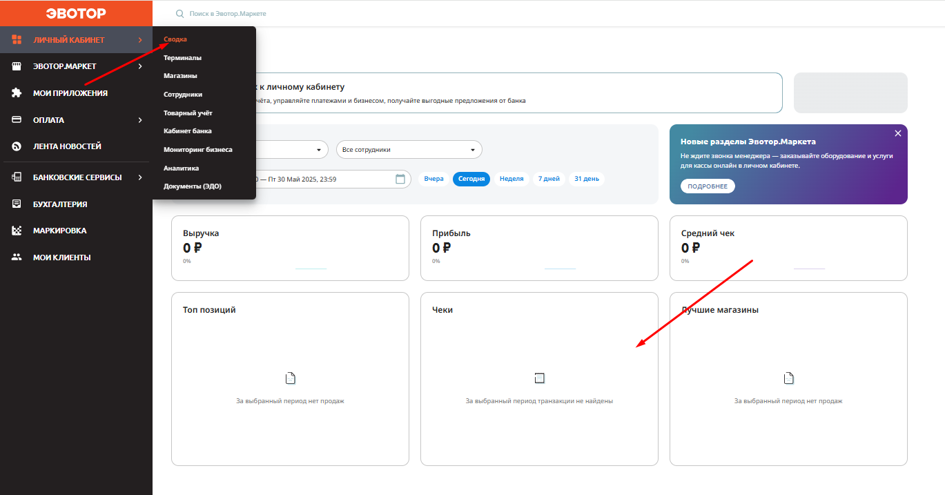Choose Сотрудники in the submenu
Viewport: 945px width, 495px height.
(x=183, y=95)
